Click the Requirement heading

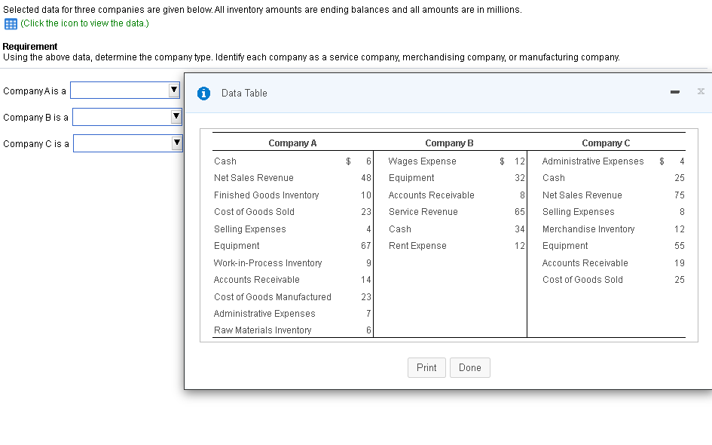(30, 46)
